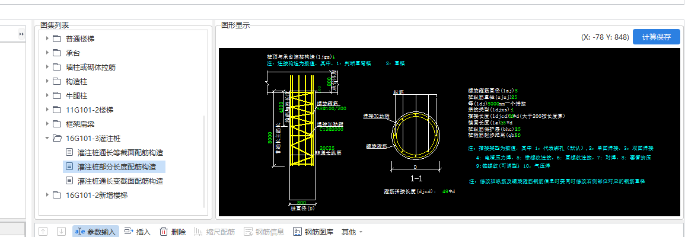Click the 800 pile diameter value
This screenshot has width=685, height=237.
pyautogui.click(x=302, y=203)
